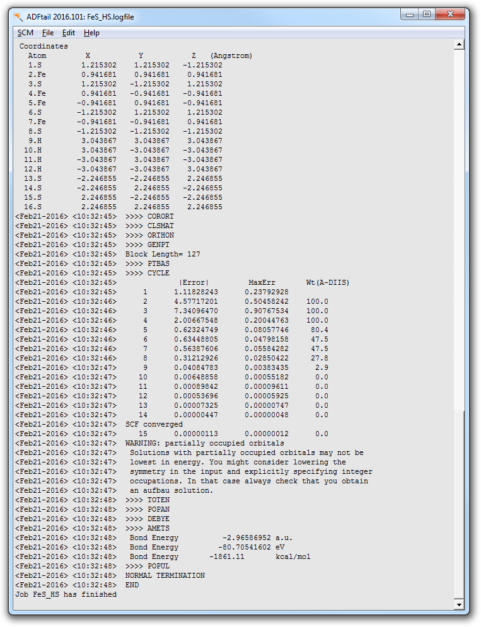Click the '(Angstrom)' column label
This screenshot has width=481, height=627.
pos(231,56)
